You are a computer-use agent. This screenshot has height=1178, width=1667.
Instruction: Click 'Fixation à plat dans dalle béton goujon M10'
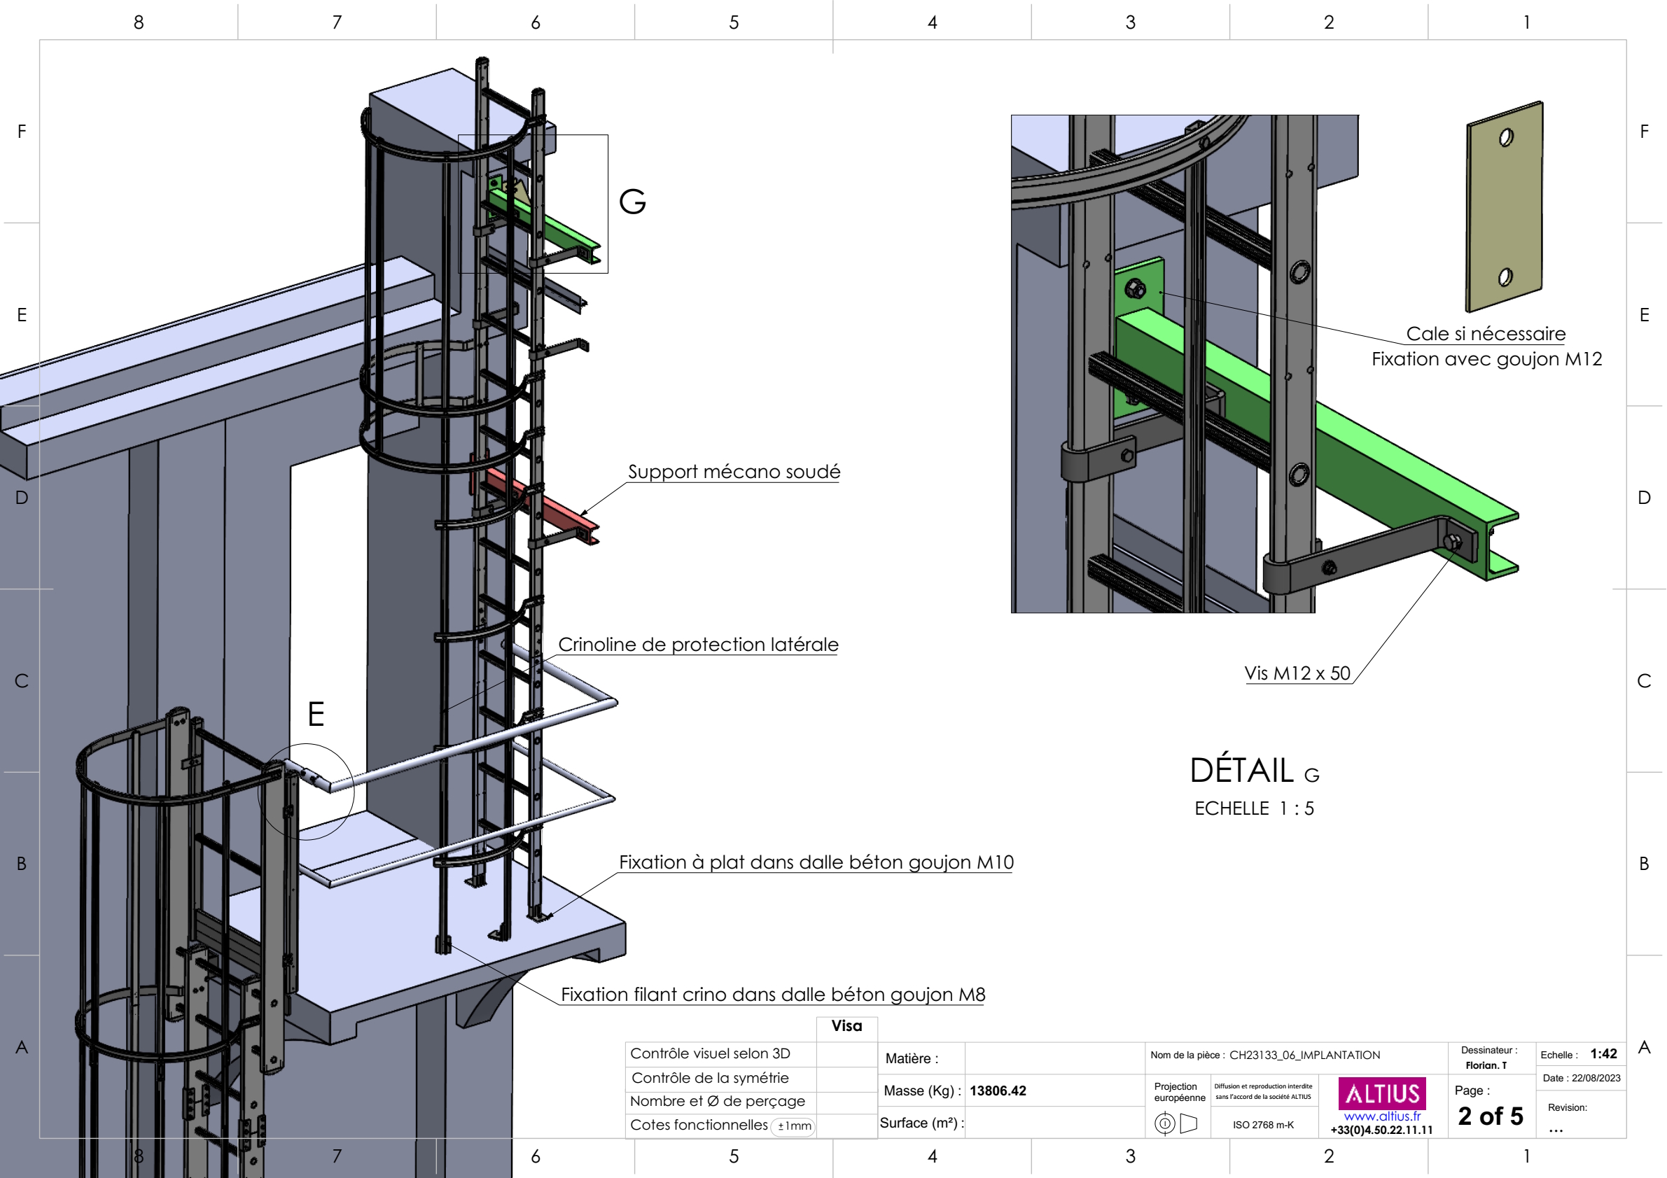pos(816,862)
